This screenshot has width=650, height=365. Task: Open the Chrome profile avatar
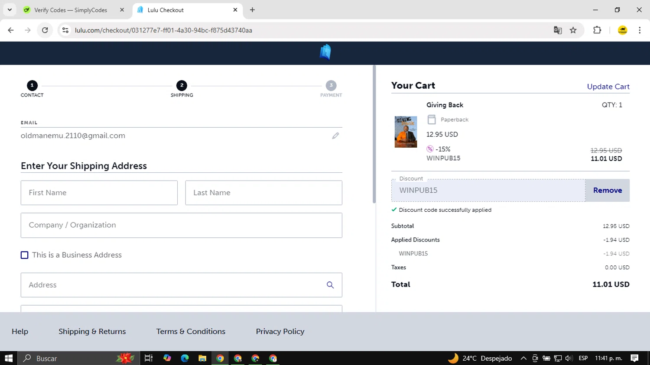pos(623,30)
